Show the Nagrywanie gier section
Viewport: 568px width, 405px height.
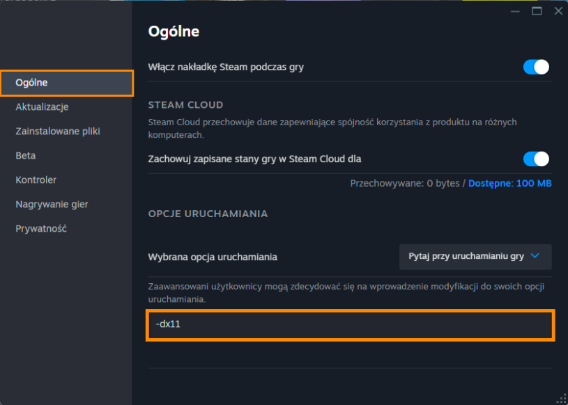(x=52, y=205)
